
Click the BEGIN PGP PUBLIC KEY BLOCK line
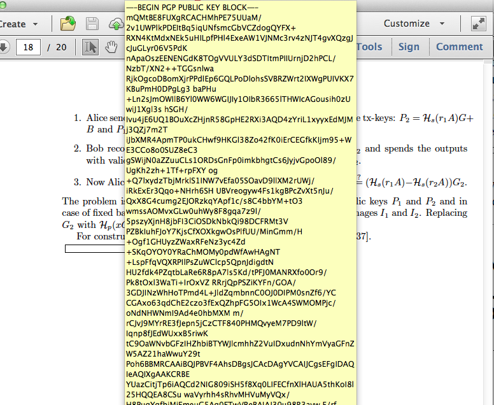[193, 8]
